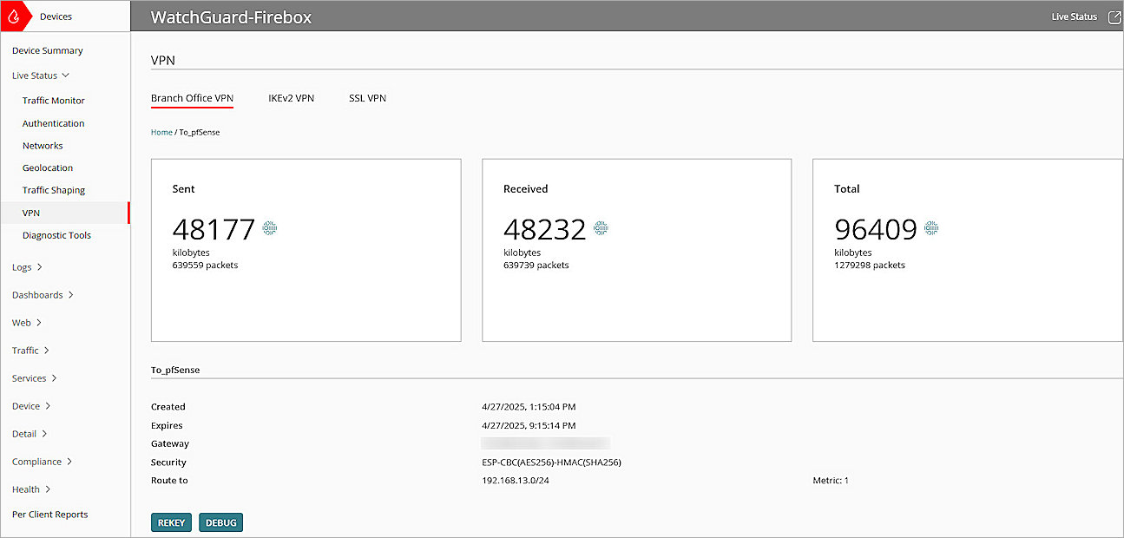Click the refresh icon next to Received kilobytes

tap(599, 229)
